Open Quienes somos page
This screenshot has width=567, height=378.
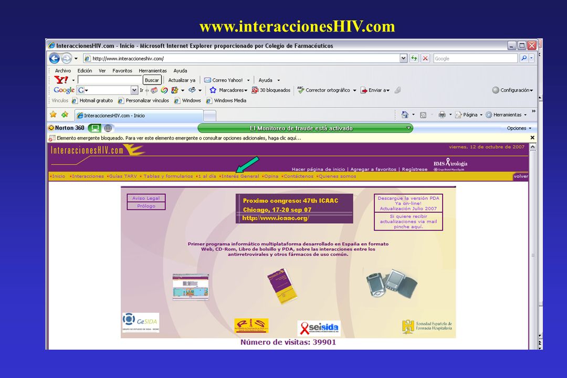337,176
